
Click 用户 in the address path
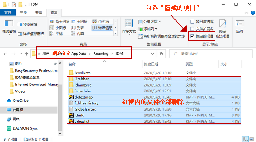tap(46, 54)
